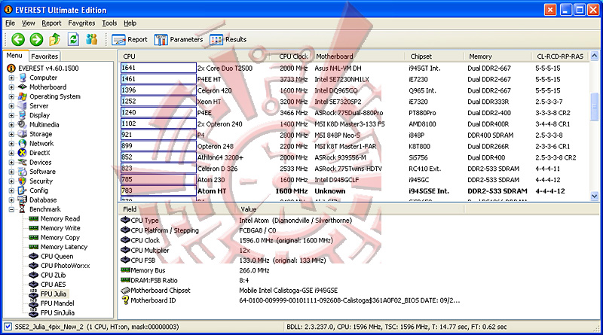Click the green Back arrow toolbar icon

tap(17, 39)
